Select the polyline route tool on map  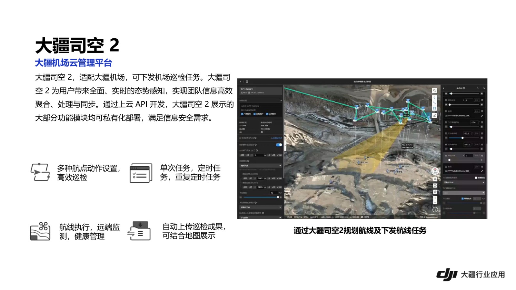[434, 103]
